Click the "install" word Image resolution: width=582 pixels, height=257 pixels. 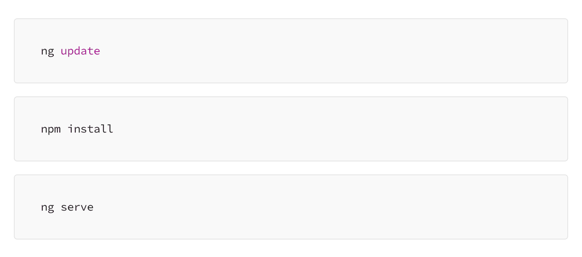(x=90, y=129)
